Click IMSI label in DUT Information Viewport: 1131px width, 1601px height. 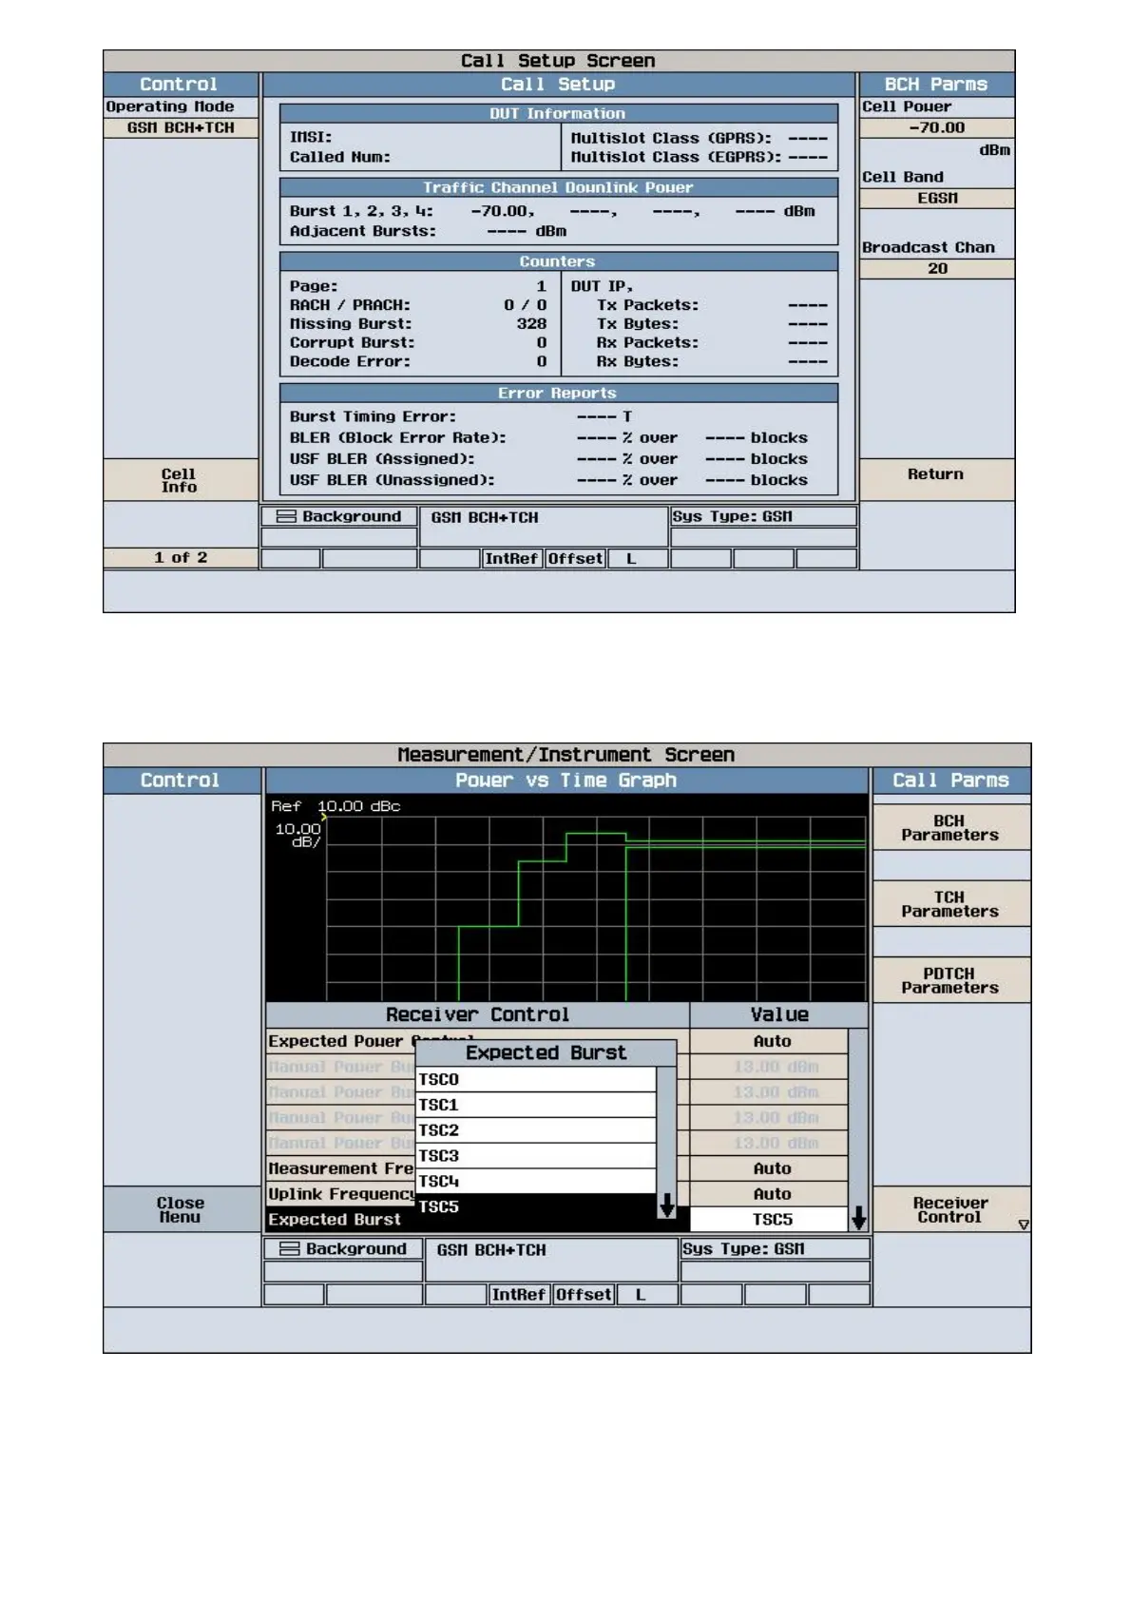[311, 138]
